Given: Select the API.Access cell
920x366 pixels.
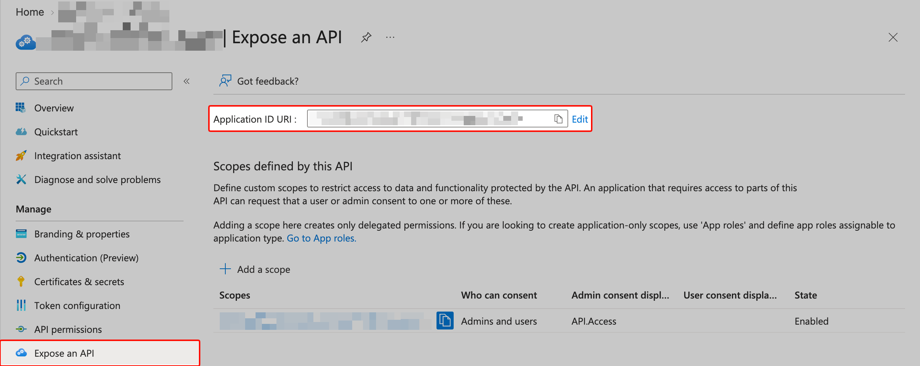Looking at the screenshot, I should tap(594, 321).
